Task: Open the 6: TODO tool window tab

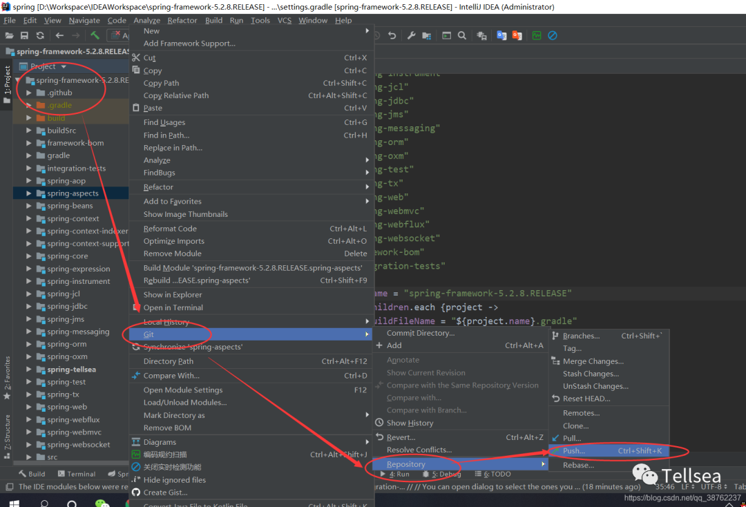Action: tap(493, 474)
